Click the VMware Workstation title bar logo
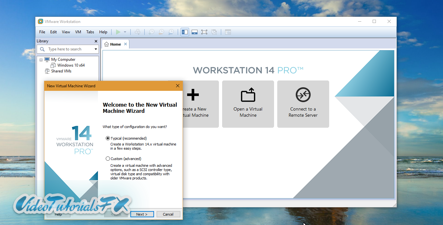The width and height of the screenshot is (443, 225). click(41, 22)
